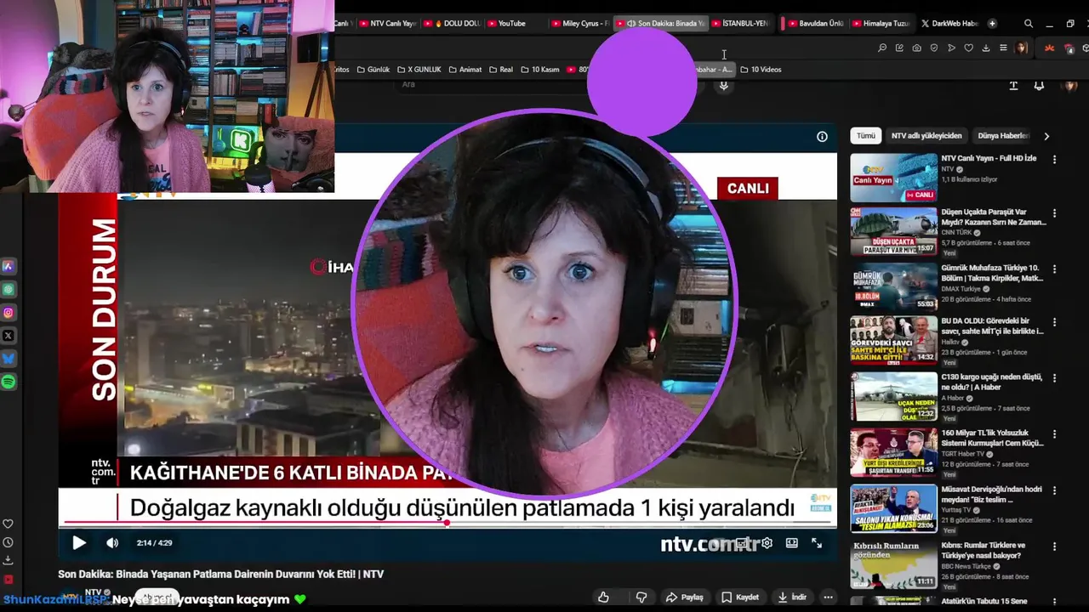1089x612 pixels.
Task: Open more actions ellipsis below video
Action: click(828, 598)
